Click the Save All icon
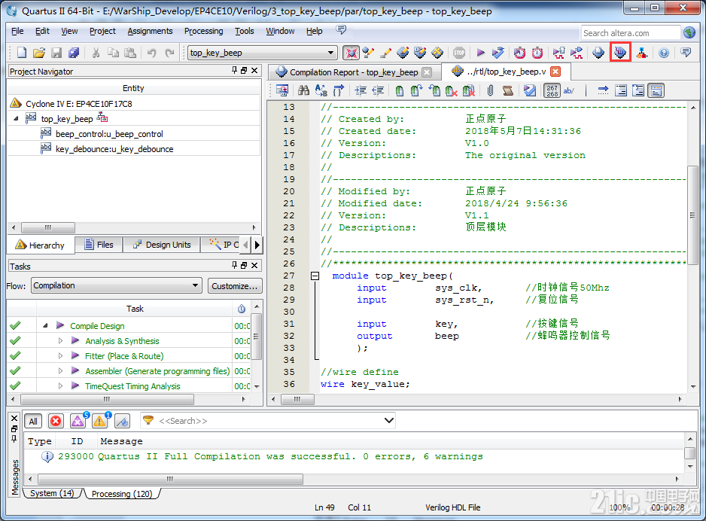The image size is (706, 521). point(74,53)
